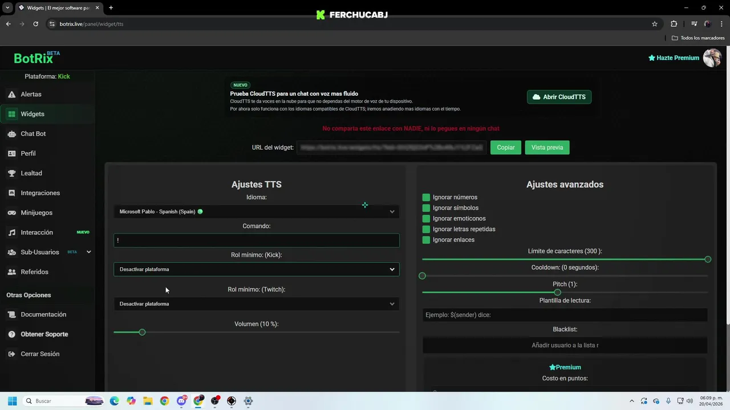The width and height of the screenshot is (730, 410).
Task: Open the Idioma voice dropdown
Action: 257,212
